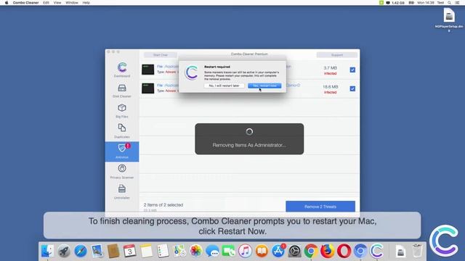
Task: Select the thumbnail of the 3.7 MB threat
Action: [147, 70]
